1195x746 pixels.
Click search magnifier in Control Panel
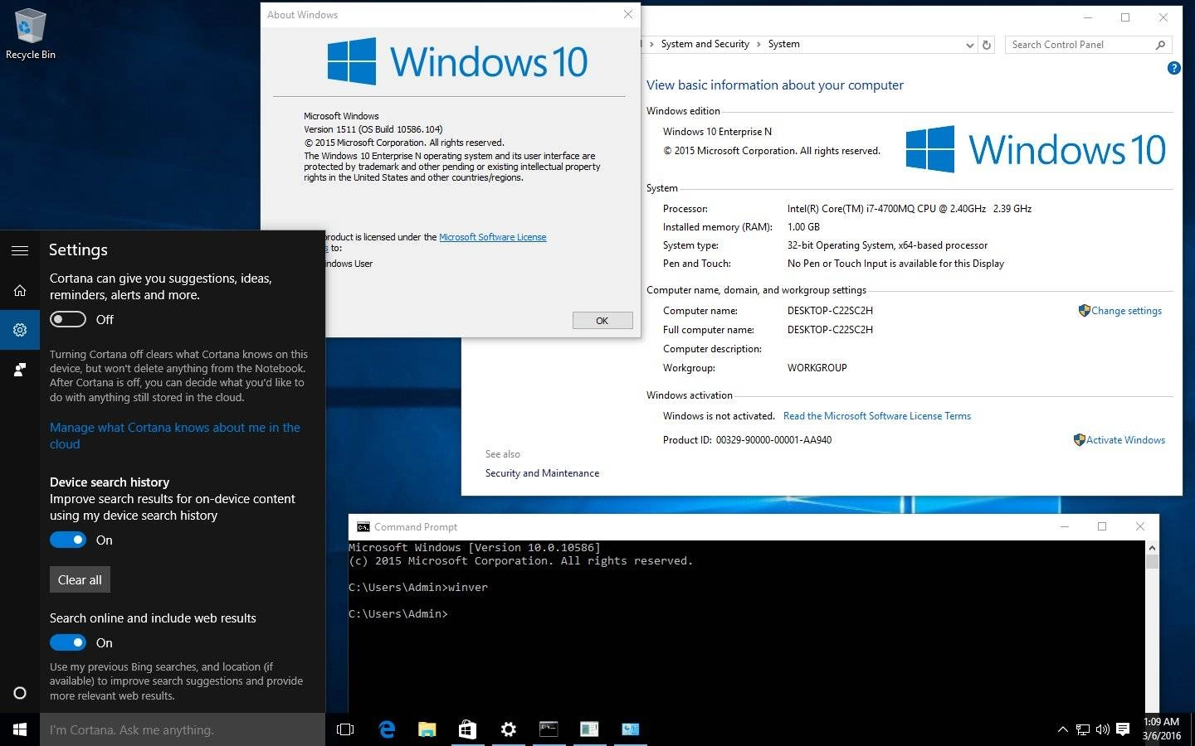pyautogui.click(x=1160, y=45)
